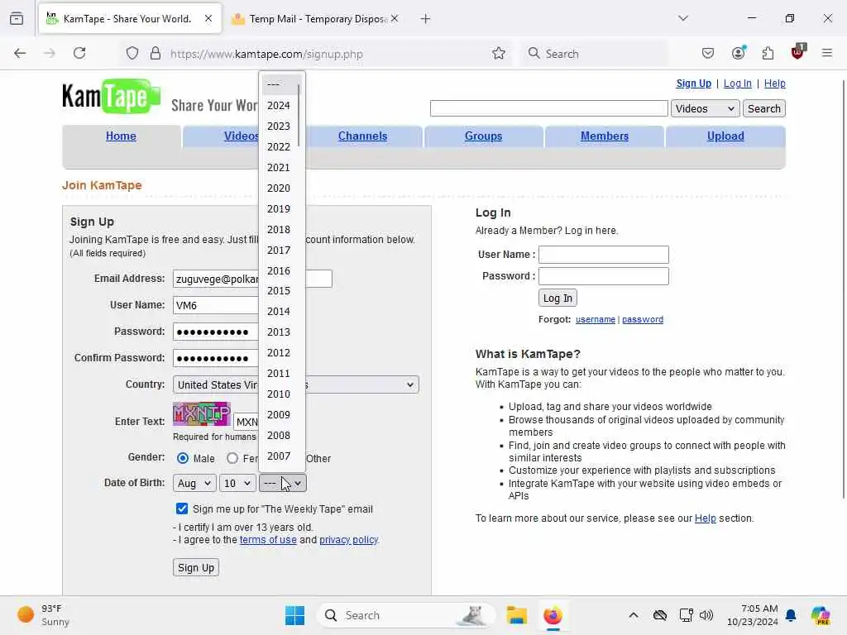The image size is (847, 635).
Task: Choose 2007 in the year list
Action: click(x=279, y=456)
